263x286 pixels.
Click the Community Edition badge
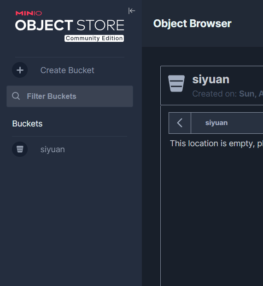coord(94,38)
